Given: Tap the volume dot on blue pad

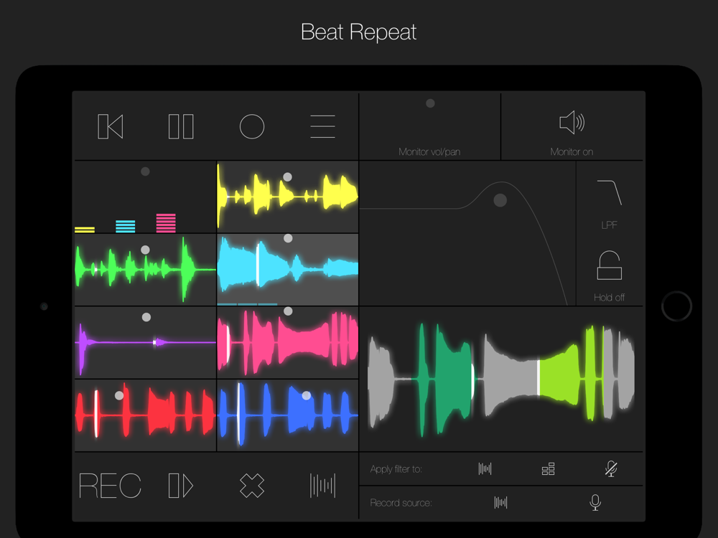Looking at the screenshot, I should tap(307, 396).
